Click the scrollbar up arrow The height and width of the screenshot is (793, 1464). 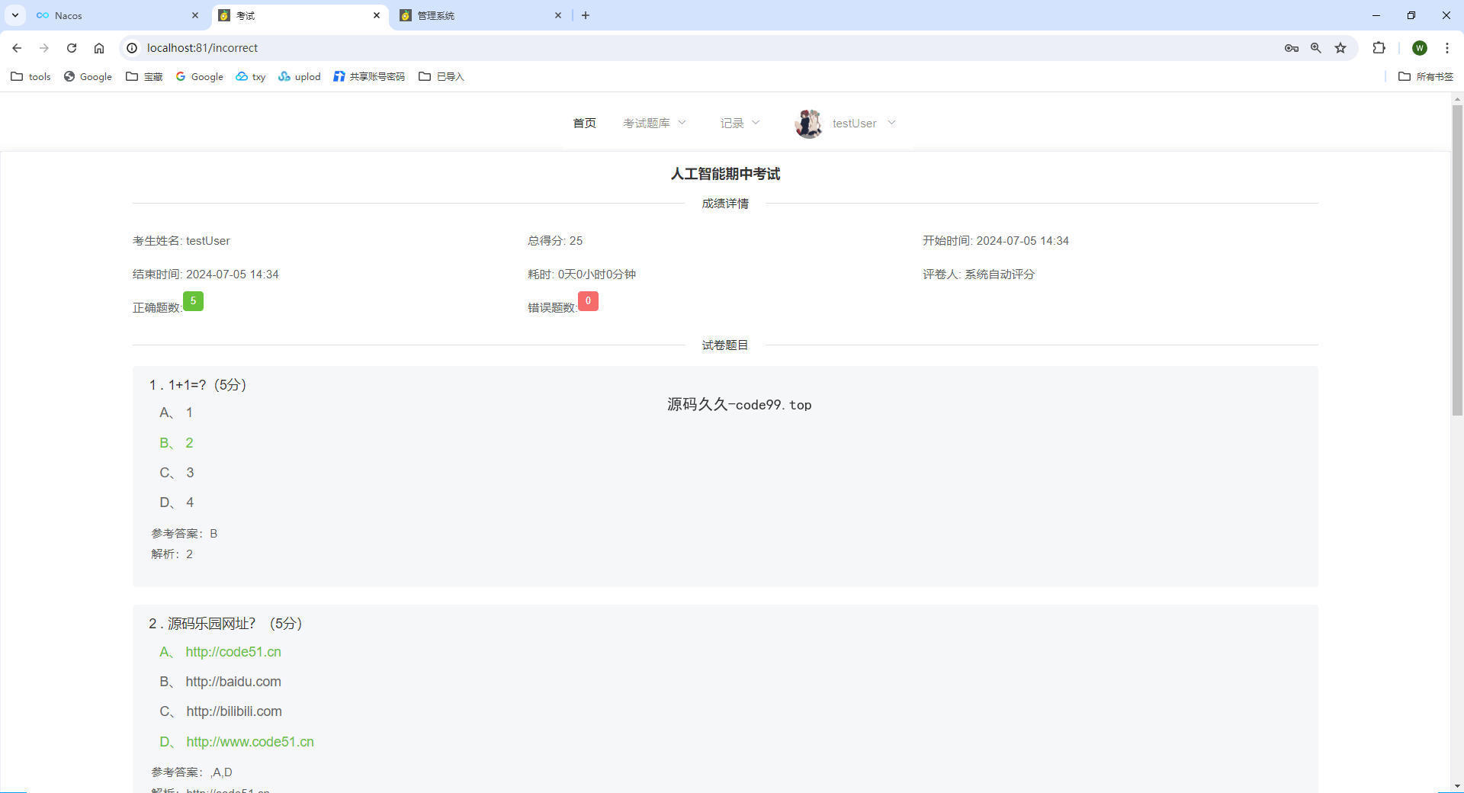tap(1457, 98)
